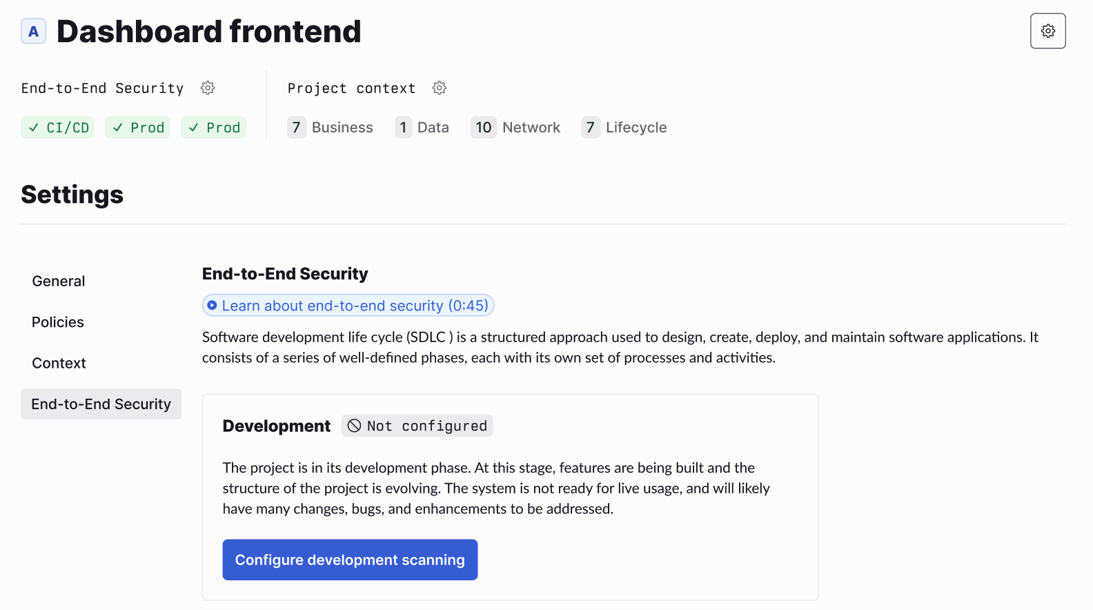This screenshot has height=610, width=1093.
Task: Click the Not configured status badge
Action: click(417, 426)
